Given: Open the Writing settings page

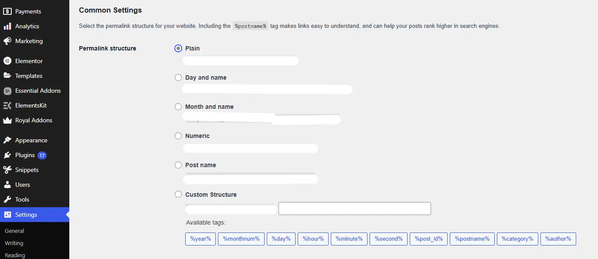Looking at the screenshot, I should [x=14, y=243].
